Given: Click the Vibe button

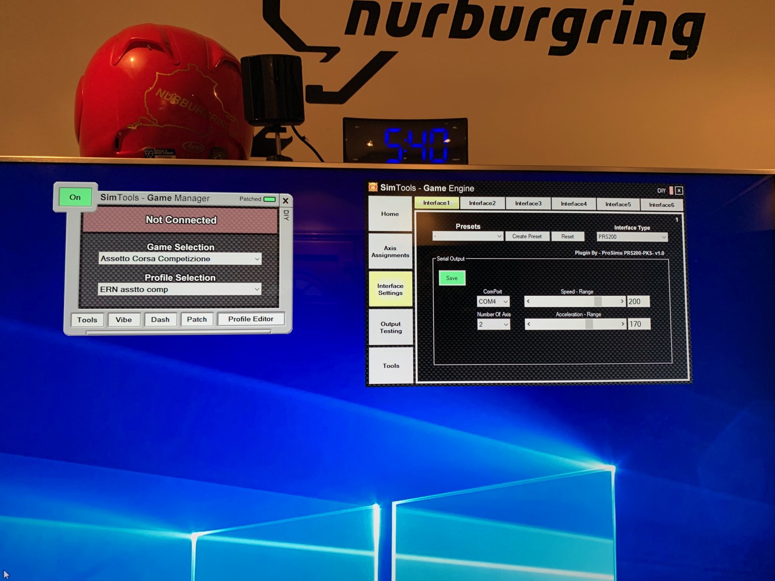Looking at the screenshot, I should coord(124,320).
